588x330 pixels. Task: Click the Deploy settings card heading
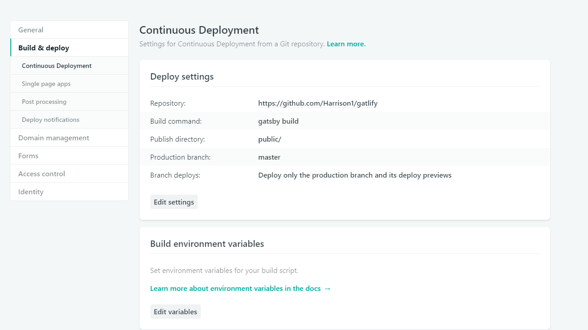pos(182,77)
